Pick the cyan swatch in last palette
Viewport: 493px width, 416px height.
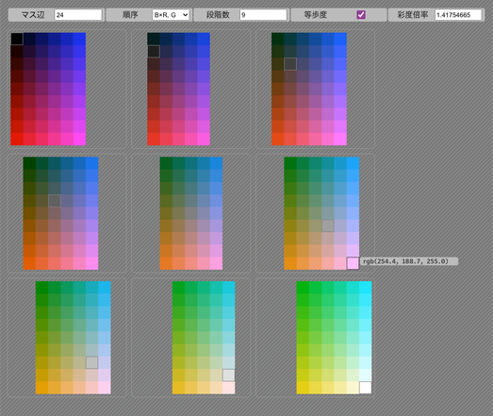[366, 288]
